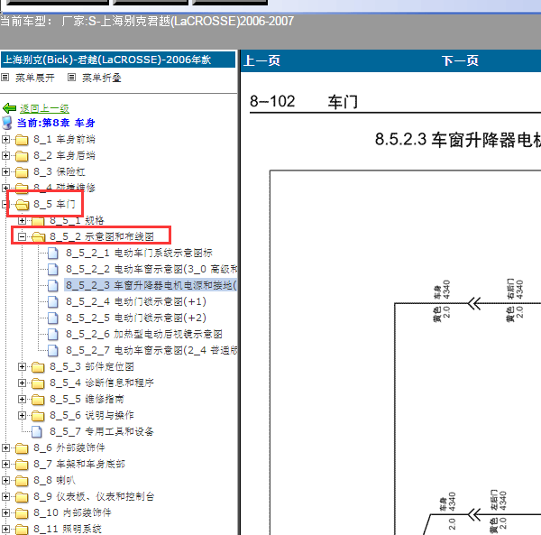Open 8_5_2_7 电动车窗示意图(2_4) page
Image resolution: width=541 pixels, height=535 pixels.
point(151,350)
